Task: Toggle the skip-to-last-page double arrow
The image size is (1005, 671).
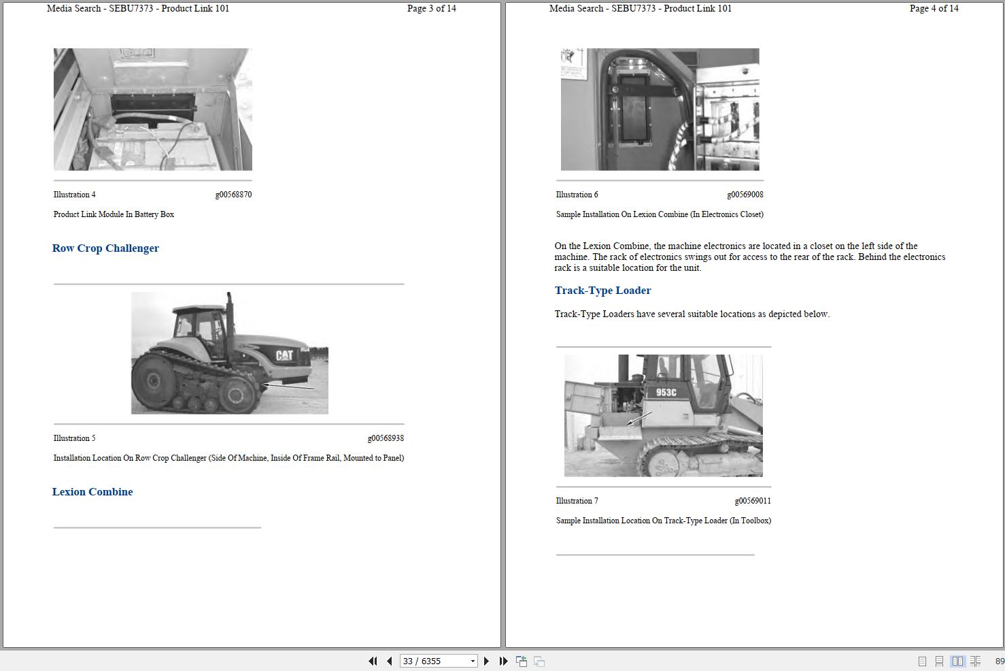Action: coord(502,661)
